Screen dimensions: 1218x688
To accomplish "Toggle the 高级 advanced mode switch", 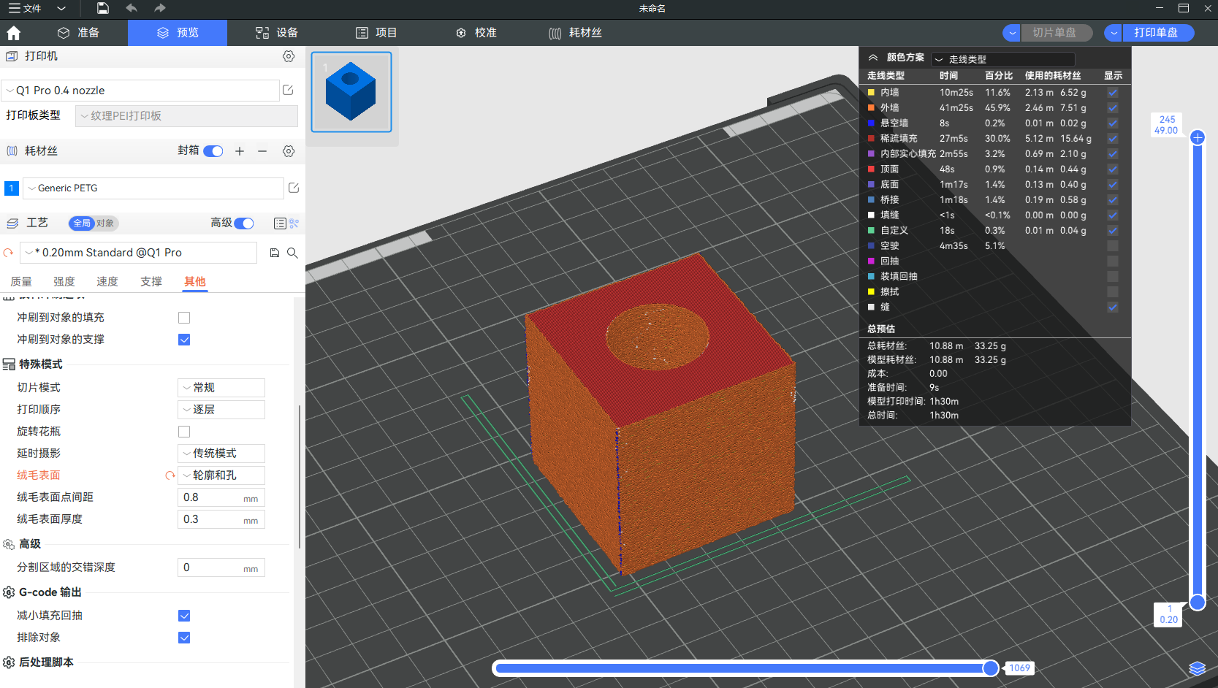I will coord(244,223).
